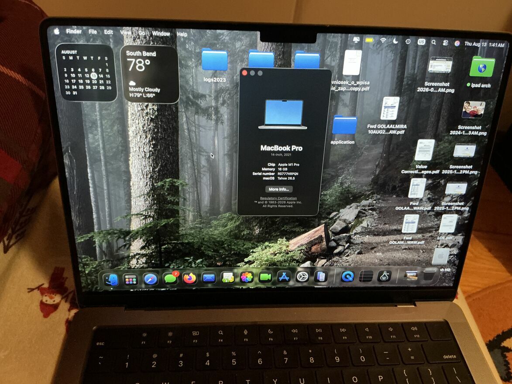Image resolution: width=512 pixels, height=384 pixels.
Task: Click the menu bar date and time
Action: (x=484, y=45)
